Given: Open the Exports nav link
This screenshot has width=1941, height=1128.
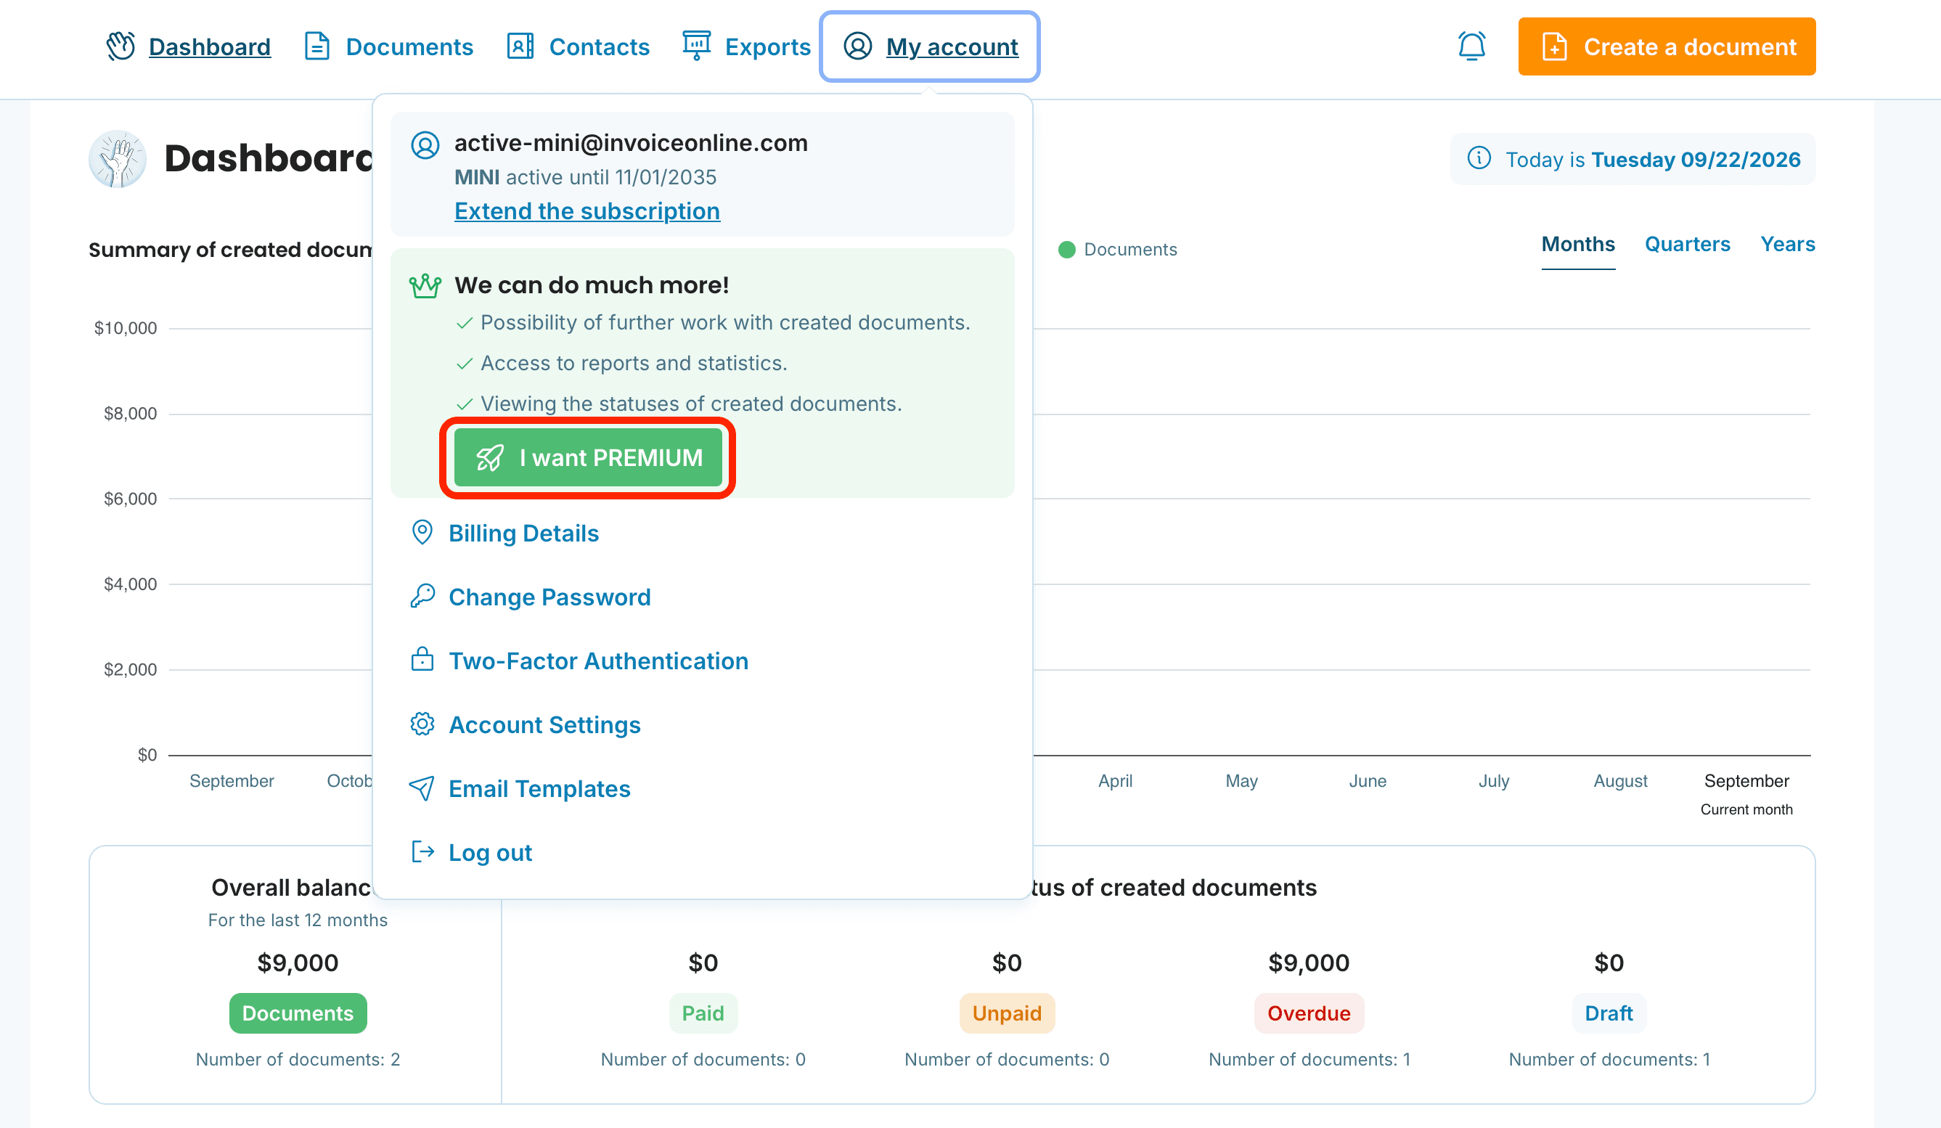Looking at the screenshot, I should [767, 47].
